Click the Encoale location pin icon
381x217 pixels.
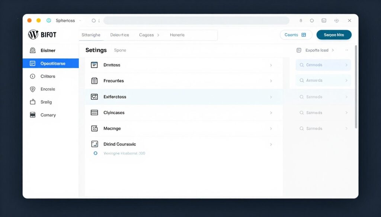33,89
